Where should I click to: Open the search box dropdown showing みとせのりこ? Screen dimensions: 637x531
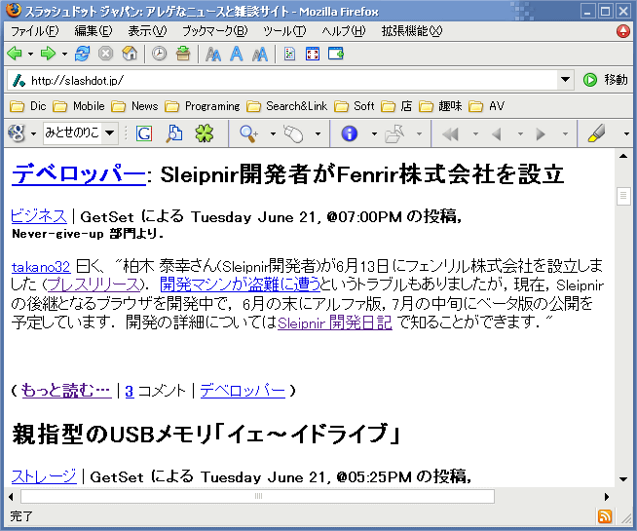coord(110,133)
